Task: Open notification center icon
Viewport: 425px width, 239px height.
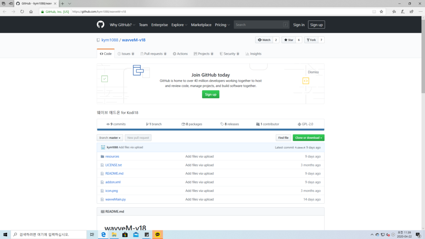Action: tap(418, 235)
